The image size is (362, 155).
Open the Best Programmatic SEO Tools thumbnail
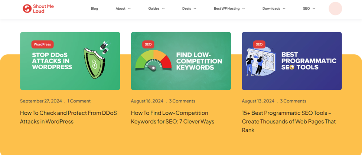click(292, 61)
